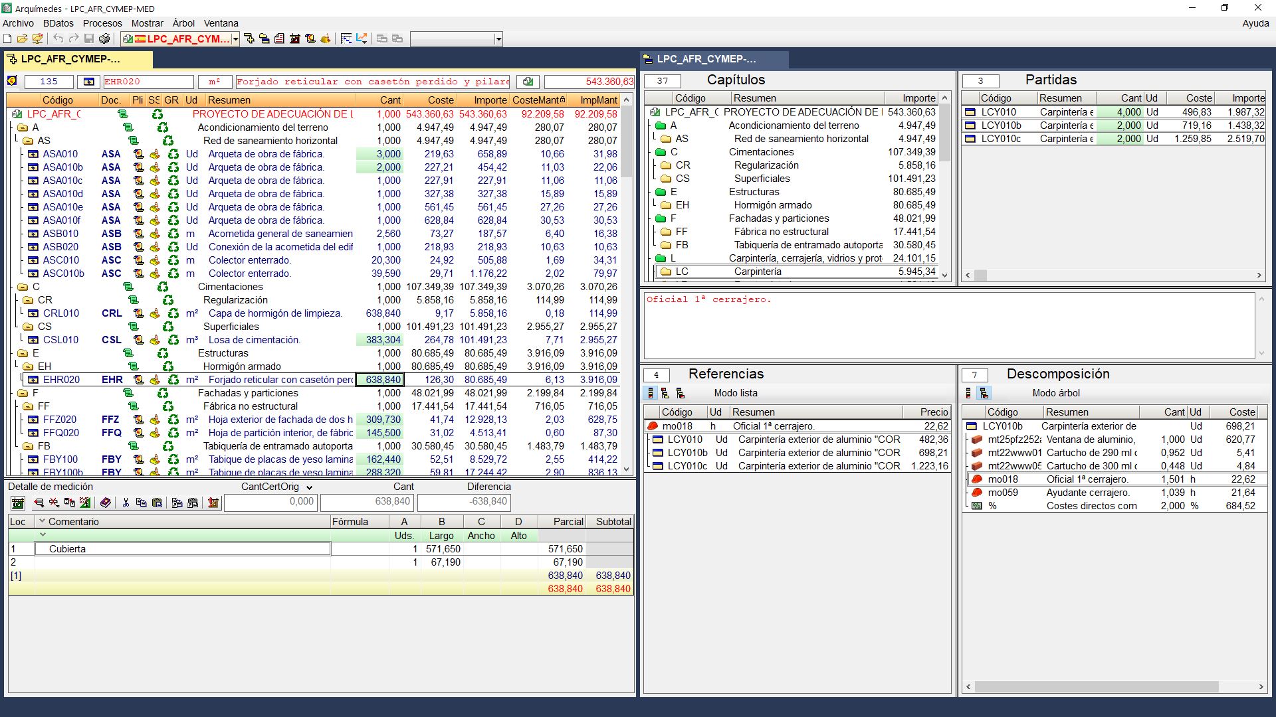Click the Print toolbar icon
The height and width of the screenshot is (717, 1276).
(x=104, y=39)
